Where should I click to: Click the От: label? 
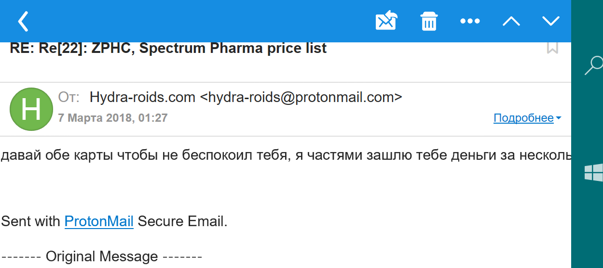click(69, 97)
